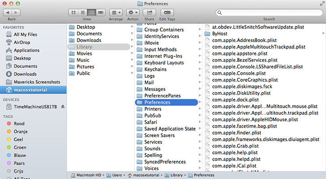Open the Action gear menu

coord(133,13)
